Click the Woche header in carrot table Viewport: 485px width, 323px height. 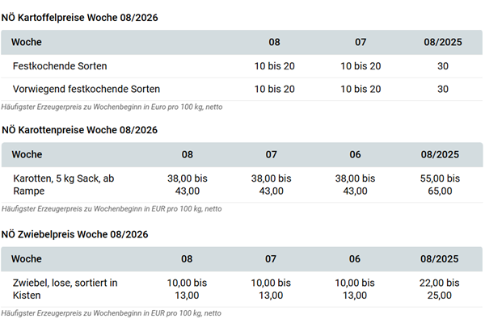pyautogui.click(x=27, y=154)
